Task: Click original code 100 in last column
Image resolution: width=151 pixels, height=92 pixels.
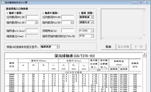Action: tap(135, 75)
